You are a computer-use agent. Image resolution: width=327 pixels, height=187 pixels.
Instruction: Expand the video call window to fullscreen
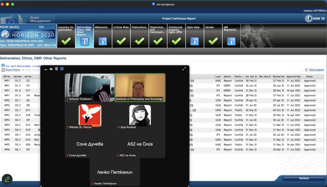pos(184,68)
